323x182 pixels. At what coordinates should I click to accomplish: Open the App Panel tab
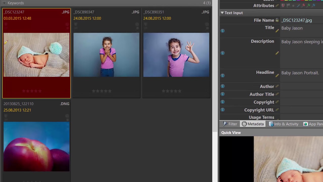point(313,124)
